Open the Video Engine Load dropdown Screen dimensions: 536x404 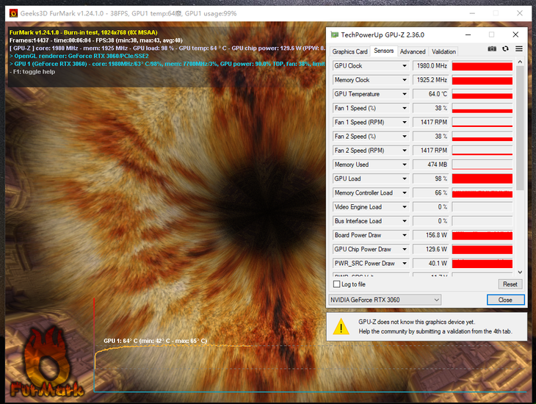(x=405, y=207)
